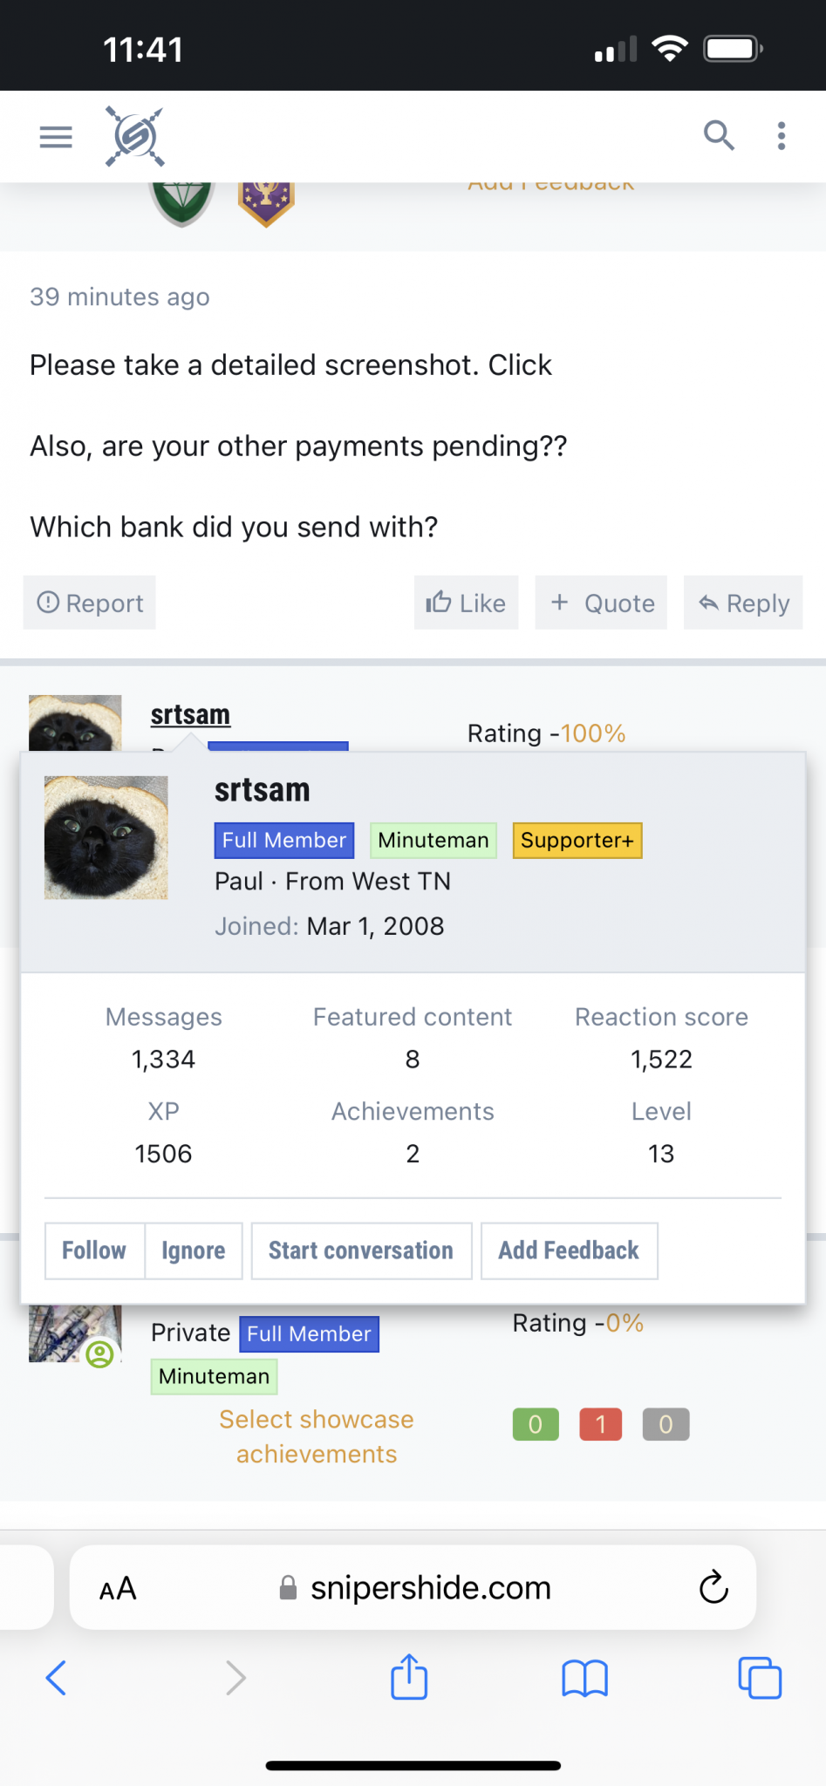This screenshot has width=826, height=1786.
Task: Start conversation with srtsam
Action: 361,1251
